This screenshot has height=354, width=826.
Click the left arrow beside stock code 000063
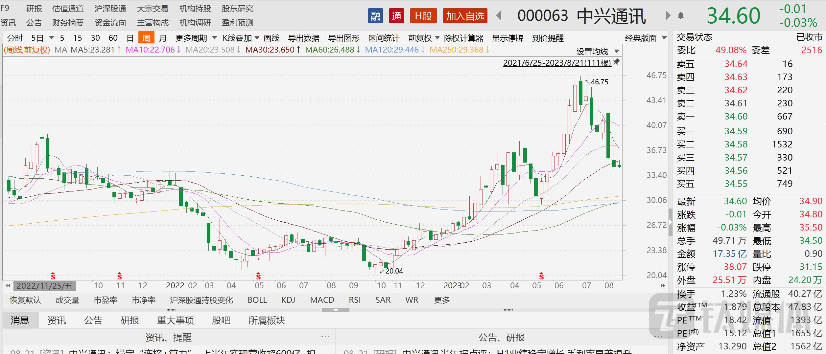(498, 15)
